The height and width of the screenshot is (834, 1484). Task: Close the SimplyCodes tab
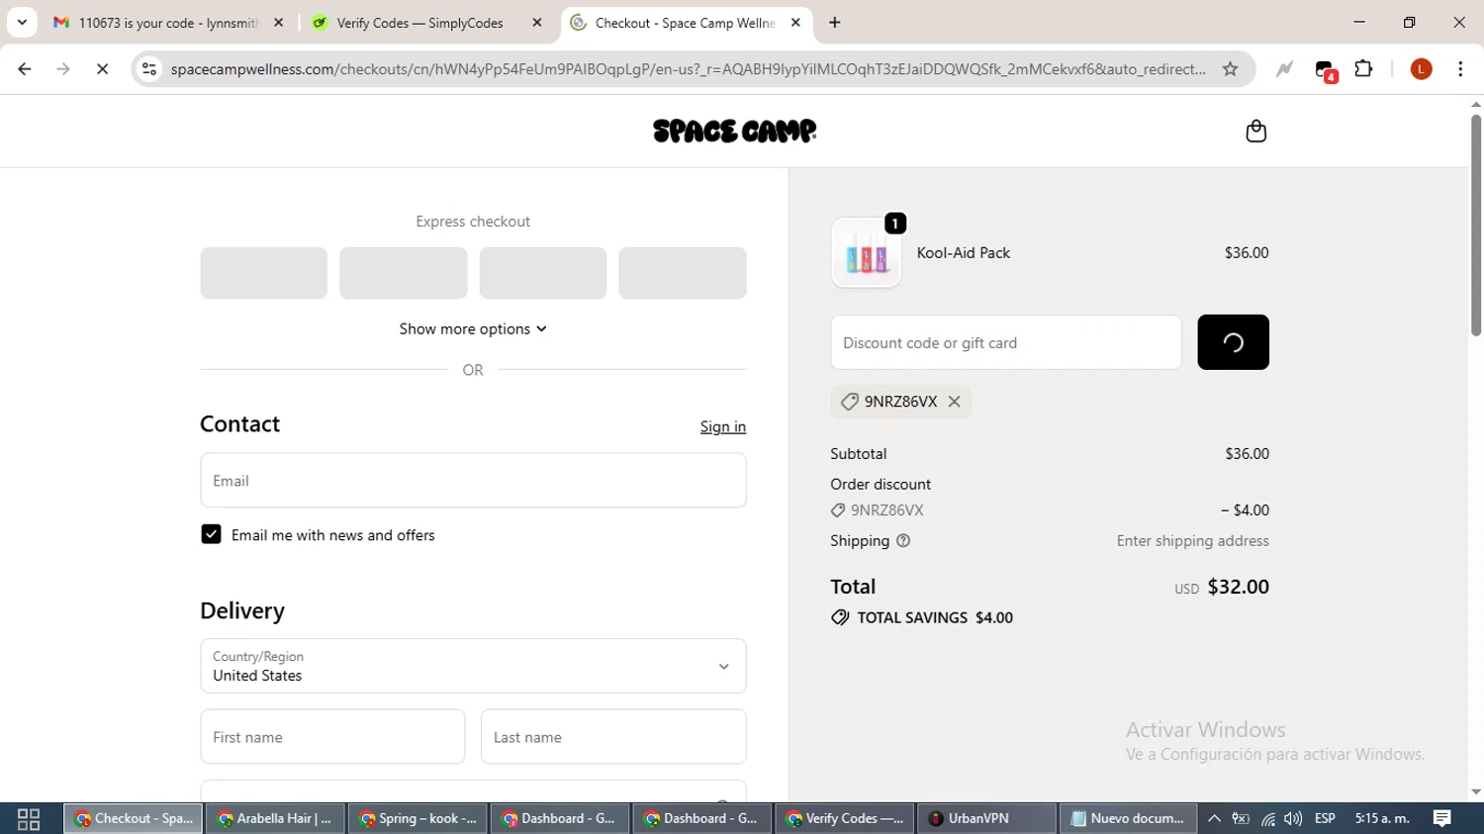(537, 23)
